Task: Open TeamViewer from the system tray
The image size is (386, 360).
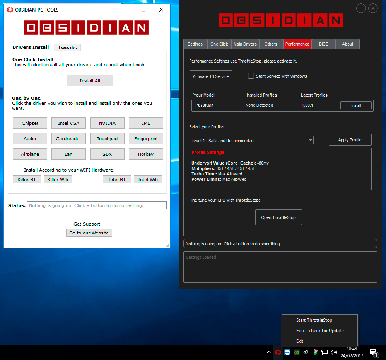Action: pos(287,352)
